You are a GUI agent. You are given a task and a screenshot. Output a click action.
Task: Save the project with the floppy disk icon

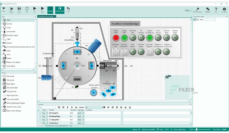click(x=19, y=9)
